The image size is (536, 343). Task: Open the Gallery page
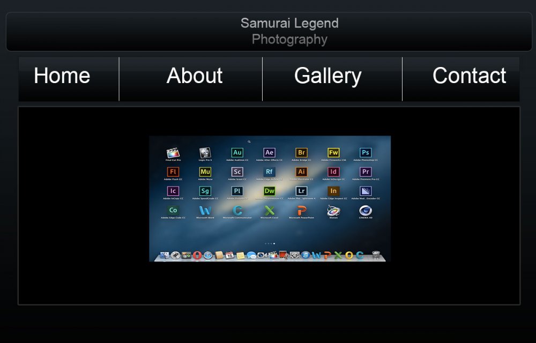(x=327, y=76)
